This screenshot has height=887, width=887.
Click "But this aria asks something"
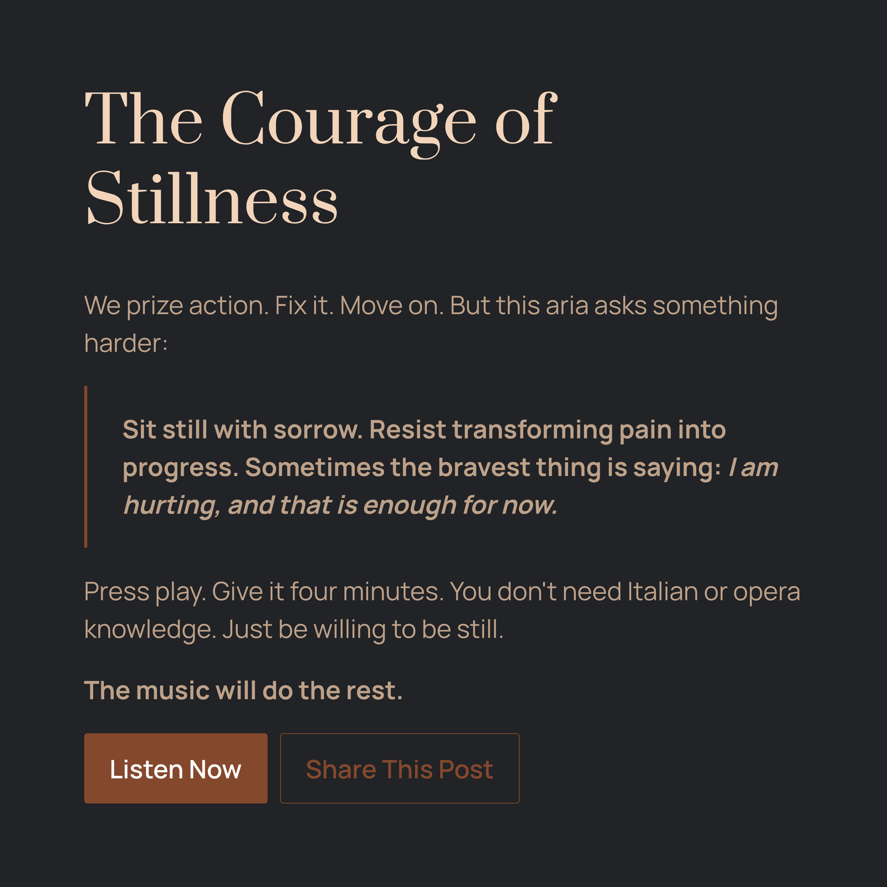tap(614, 305)
